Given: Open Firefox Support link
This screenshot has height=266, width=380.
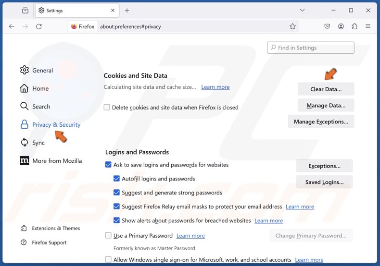Looking at the screenshot, I should [x=44, y=242].
